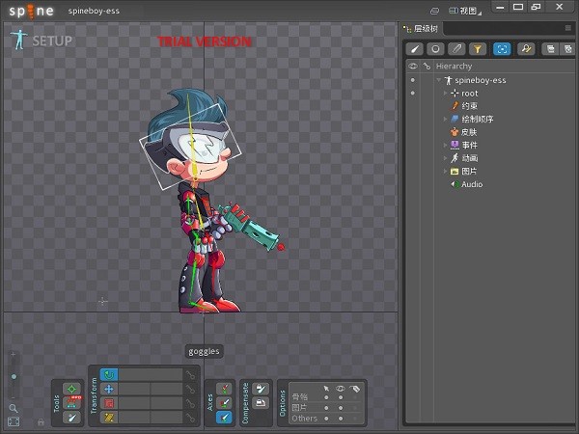Toggle visibility dot for root bone
This screenshot has width=579, height=434.
click(x=413, y=94)
